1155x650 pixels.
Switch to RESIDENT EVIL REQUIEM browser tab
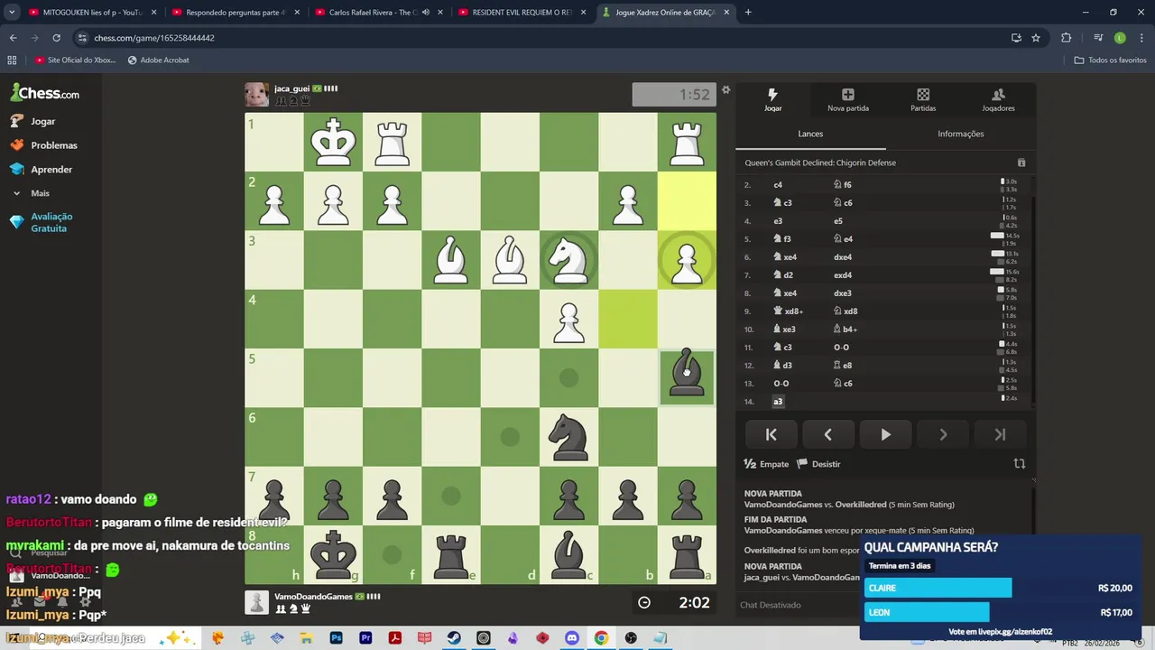coord(520,13)
